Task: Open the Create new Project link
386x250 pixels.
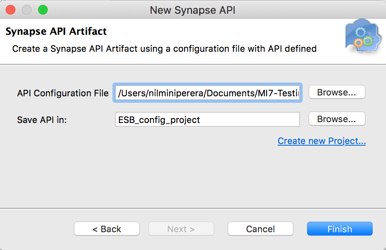Action: coord(321,141)
